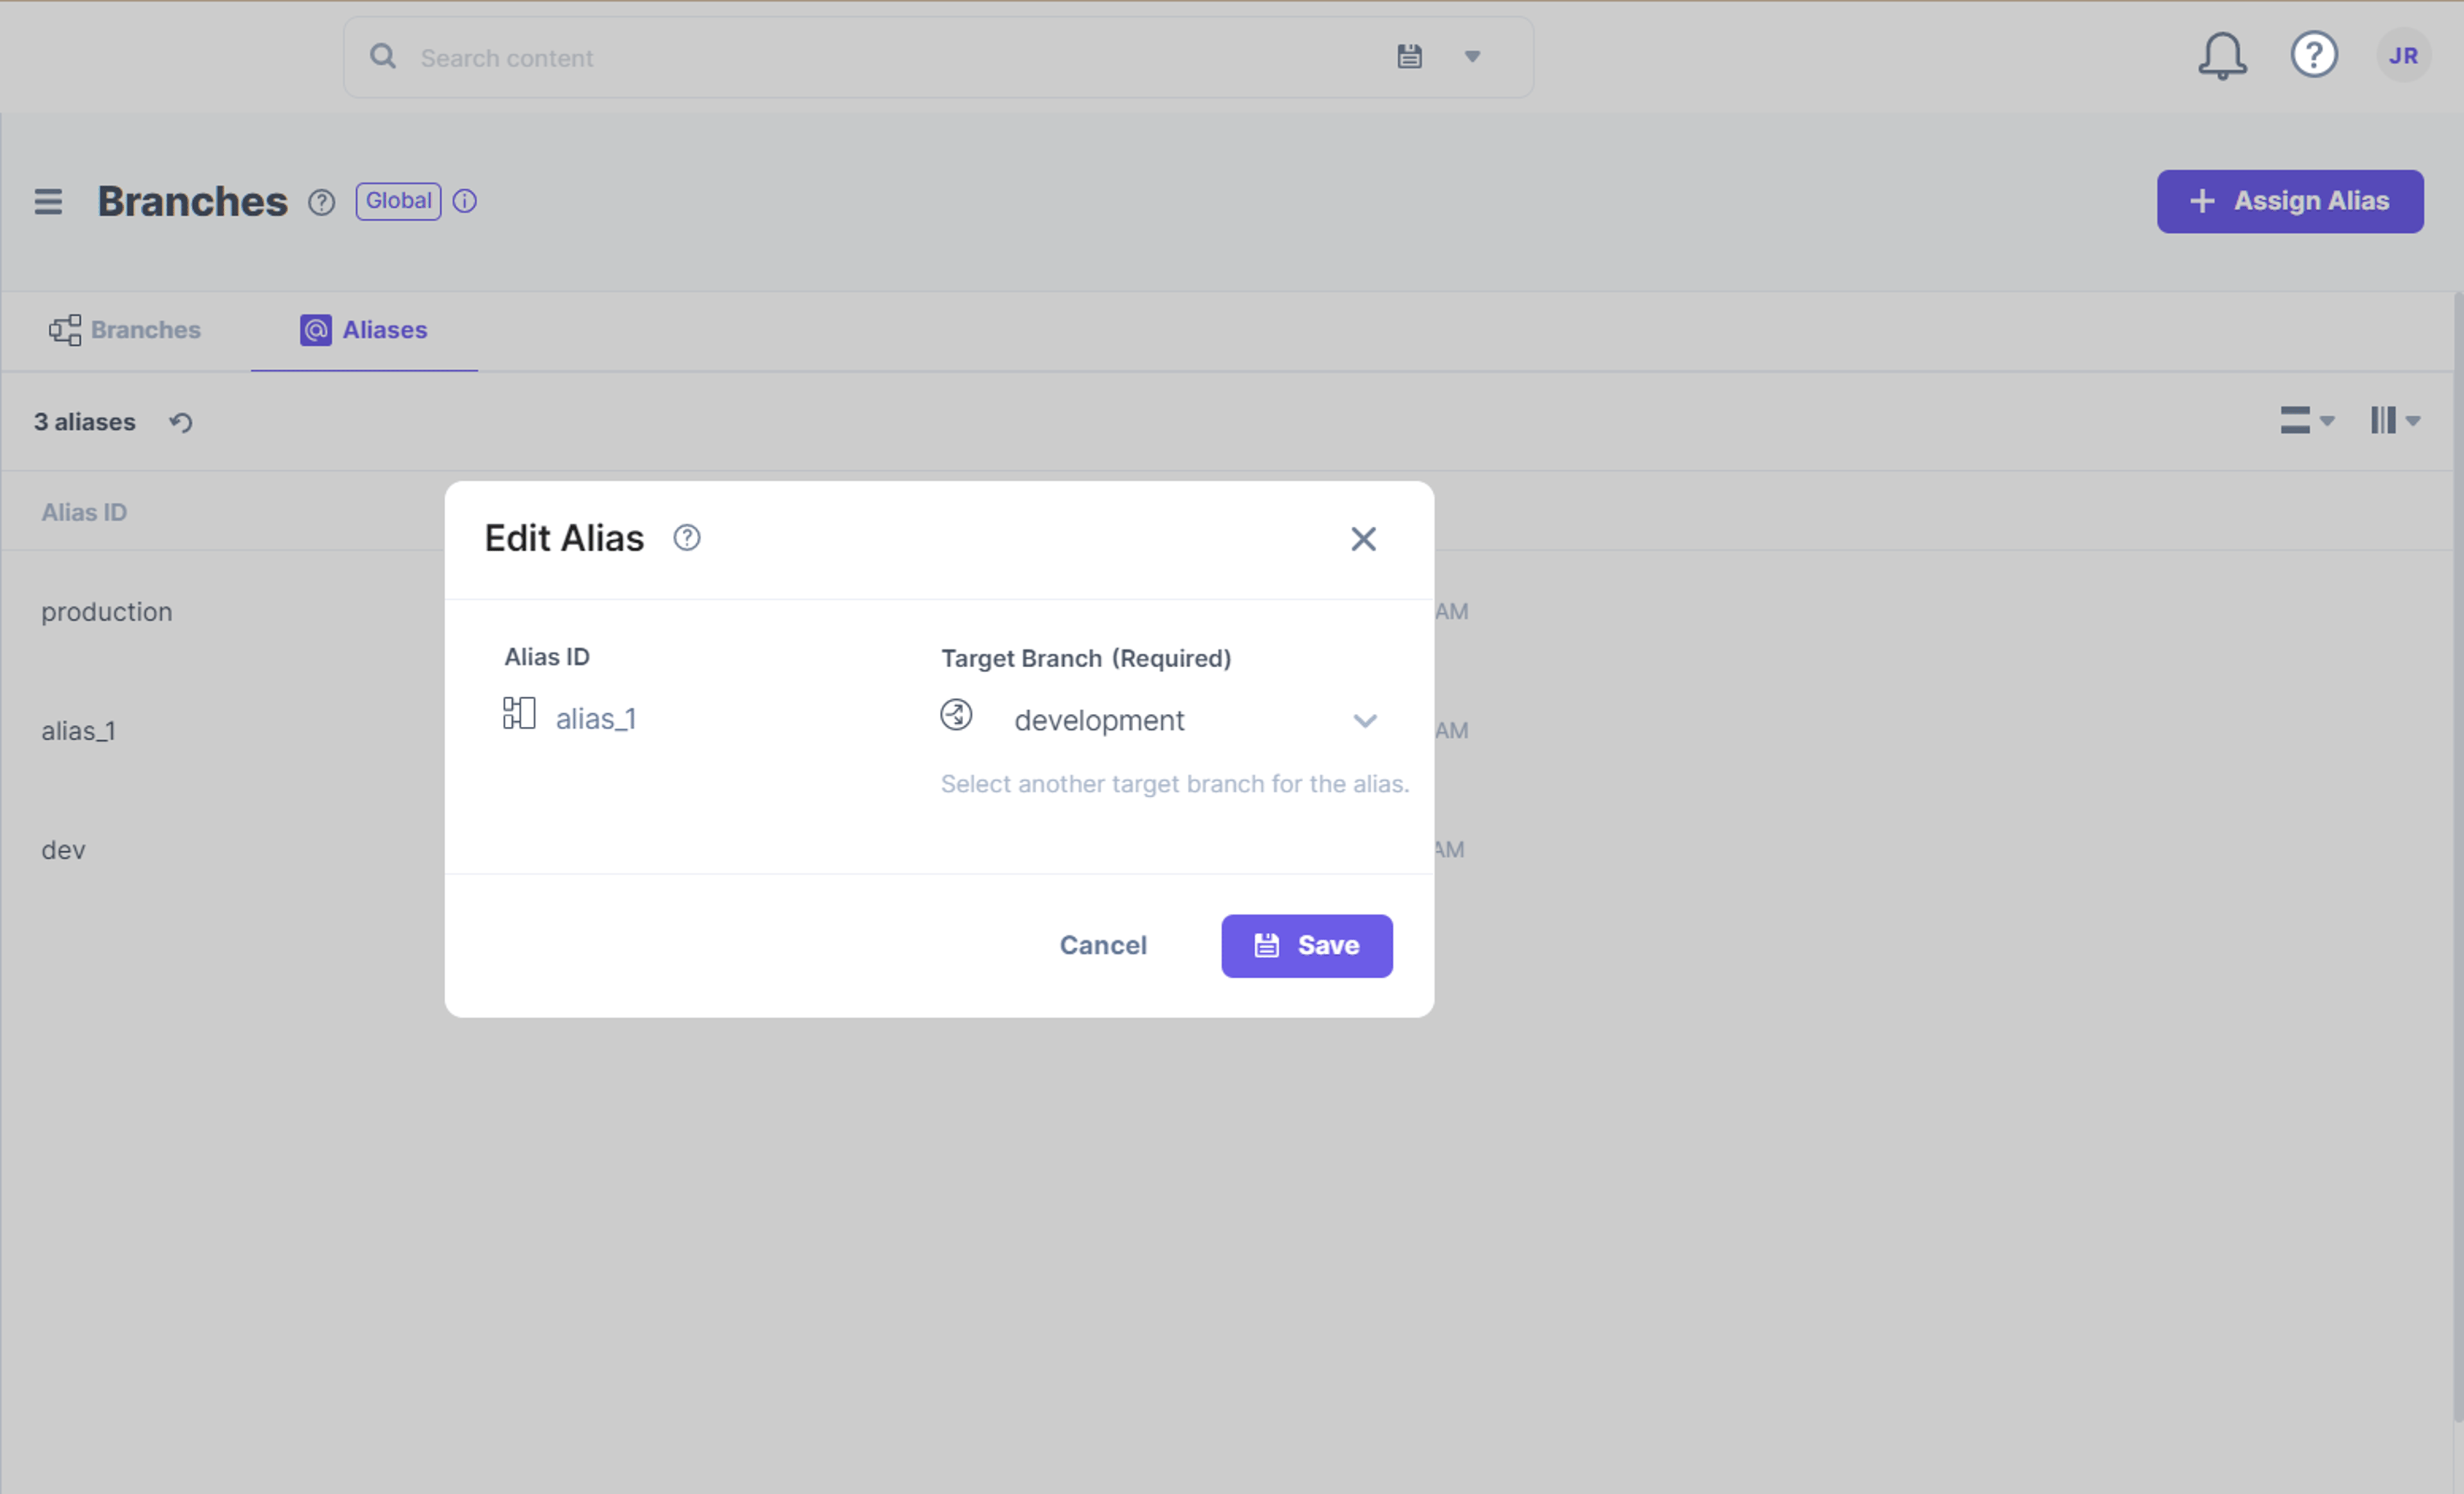Viewport: 2464px width, 1494px height.
Task: Open the help question mark icon in header
Action: (2314, 55)
